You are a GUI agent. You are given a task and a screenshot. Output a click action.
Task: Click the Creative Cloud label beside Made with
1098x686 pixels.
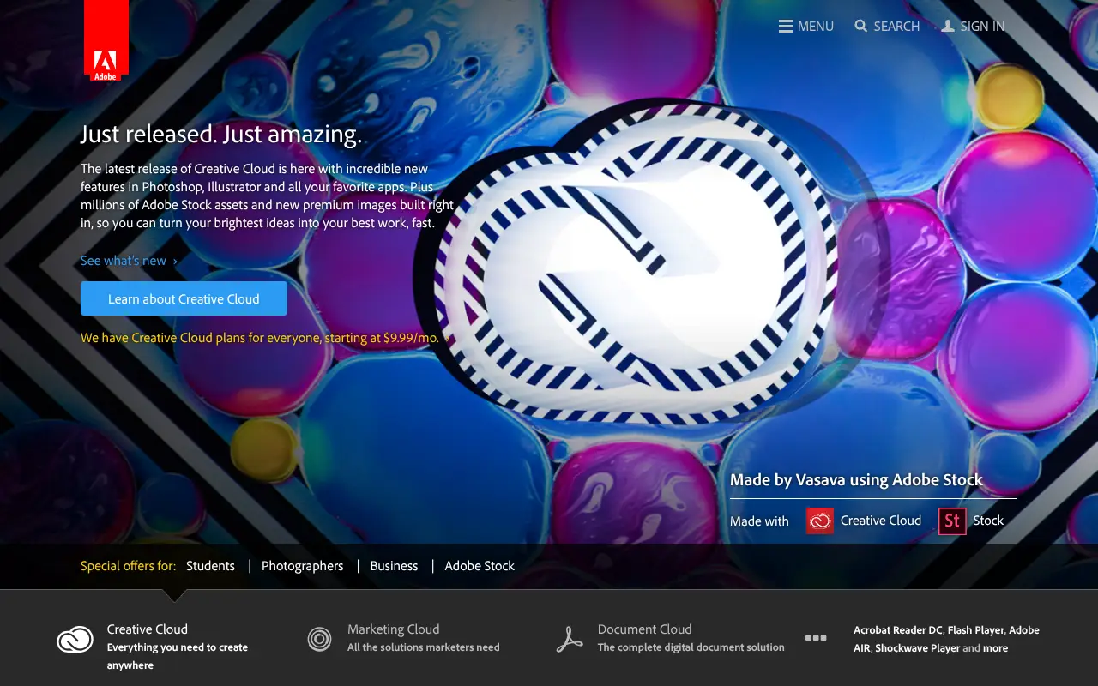click(x=881, y=521)
